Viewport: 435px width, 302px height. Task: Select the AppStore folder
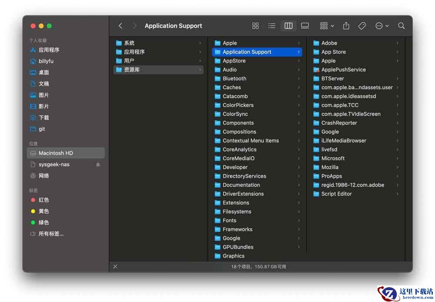pos(257,61)
